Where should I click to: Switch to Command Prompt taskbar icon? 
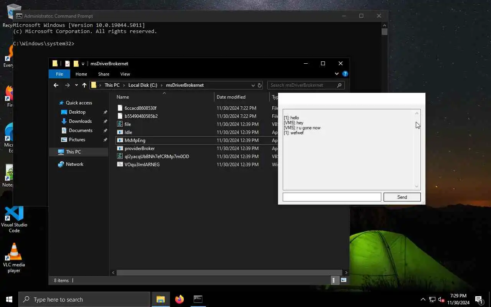[198, 299]
